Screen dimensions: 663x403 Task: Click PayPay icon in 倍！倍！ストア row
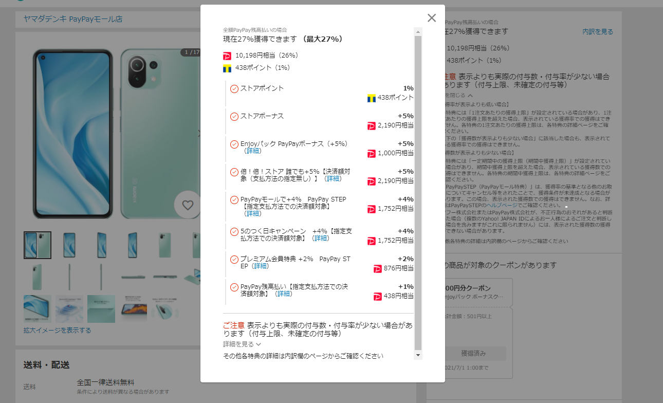click(372, 181)
